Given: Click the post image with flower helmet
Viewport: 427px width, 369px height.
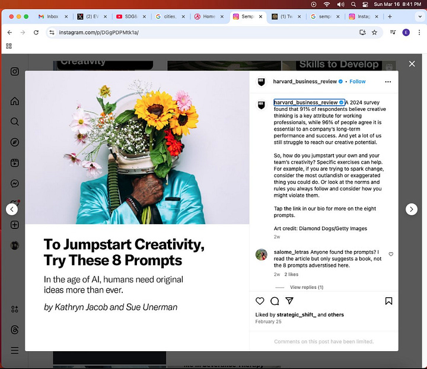Looking at the screenshot, I should tap(137, 148).
